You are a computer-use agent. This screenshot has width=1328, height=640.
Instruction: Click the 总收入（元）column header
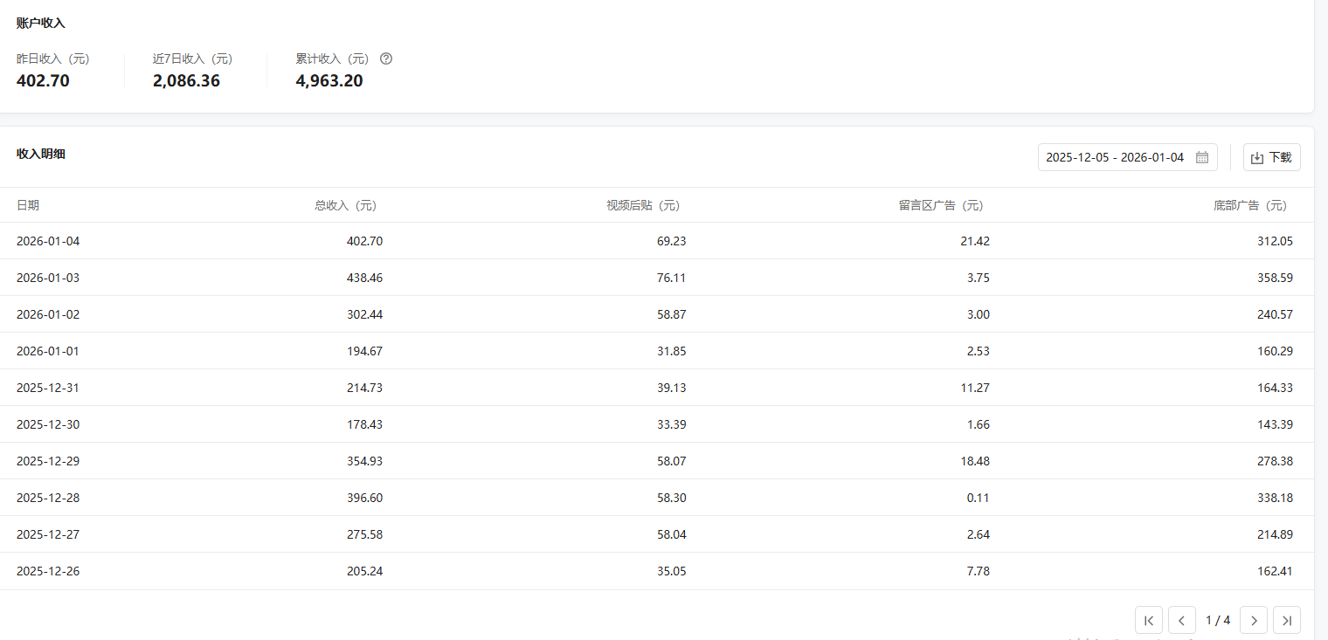(x=346, y=206)
